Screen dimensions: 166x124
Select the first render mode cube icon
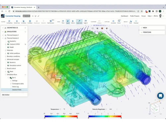(93, 28)
